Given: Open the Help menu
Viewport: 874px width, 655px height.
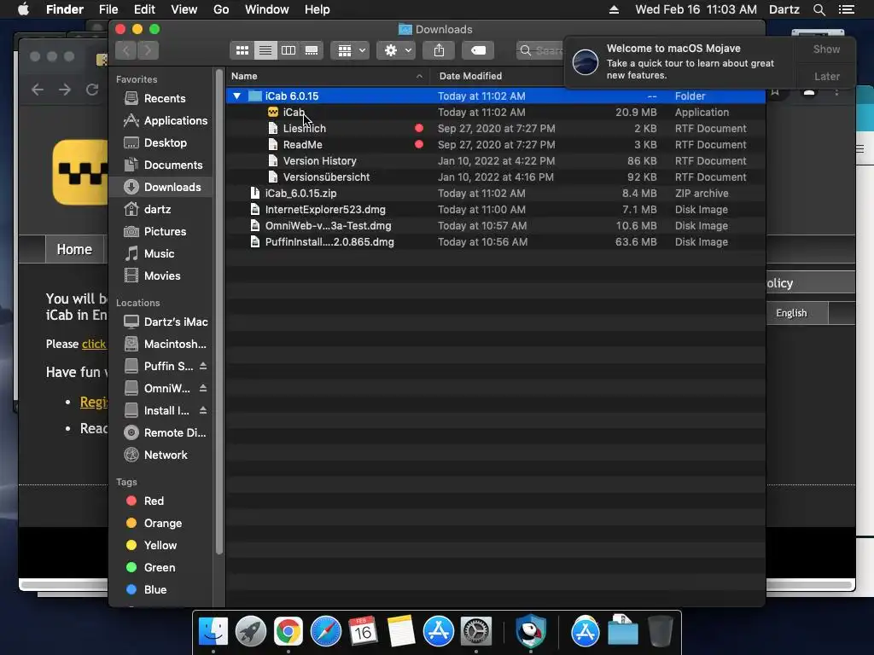Looking at the screenshot, I should click(x=317, y=9).
